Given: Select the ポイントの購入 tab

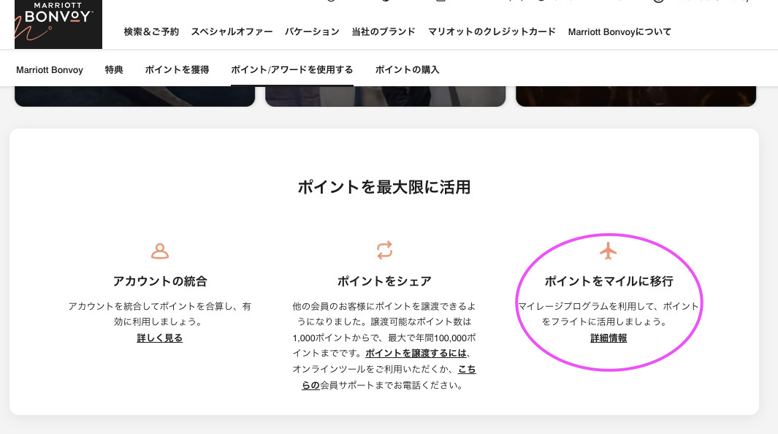Looking at the screenshot, I should click(x=407, y=69).
